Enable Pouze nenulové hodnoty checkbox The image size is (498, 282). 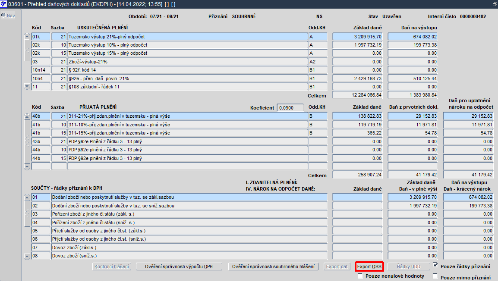click(x=360, y=276)
